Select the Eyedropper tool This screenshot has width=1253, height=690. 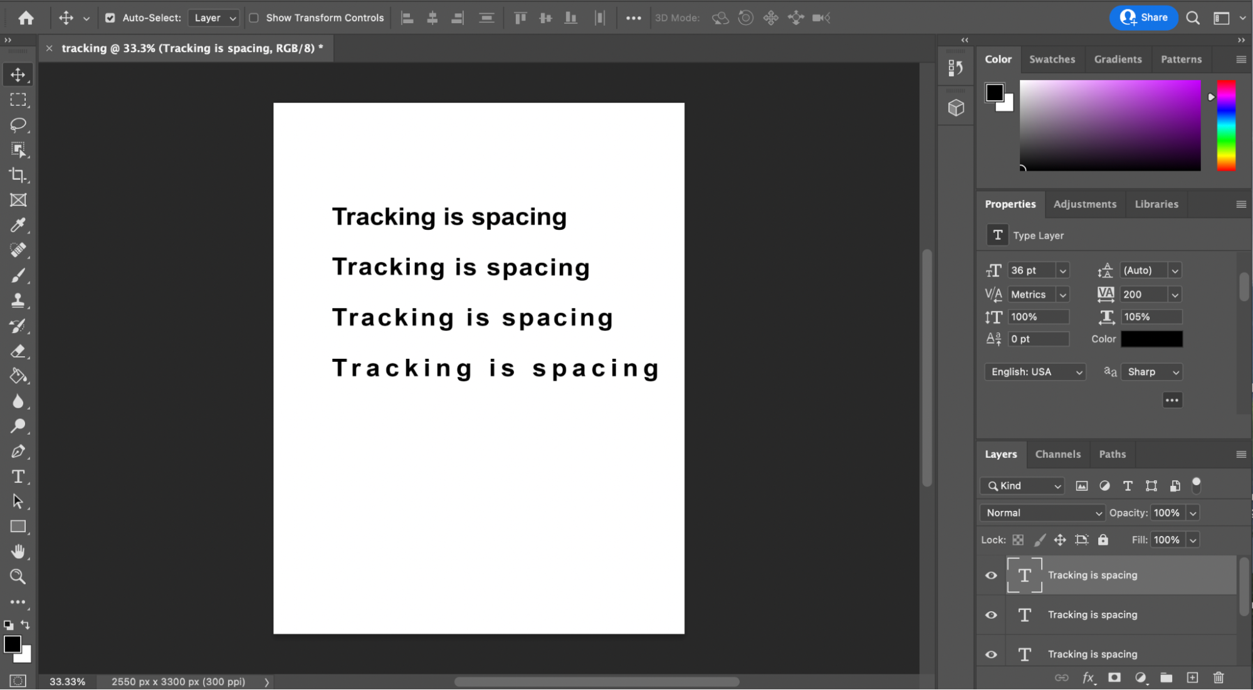19,225
